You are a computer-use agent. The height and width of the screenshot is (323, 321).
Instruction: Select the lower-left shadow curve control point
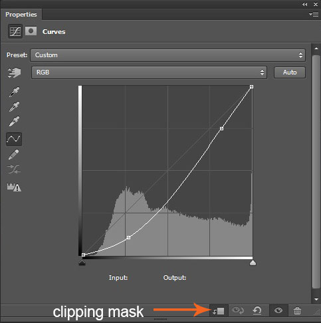click(x=128, y=238)
